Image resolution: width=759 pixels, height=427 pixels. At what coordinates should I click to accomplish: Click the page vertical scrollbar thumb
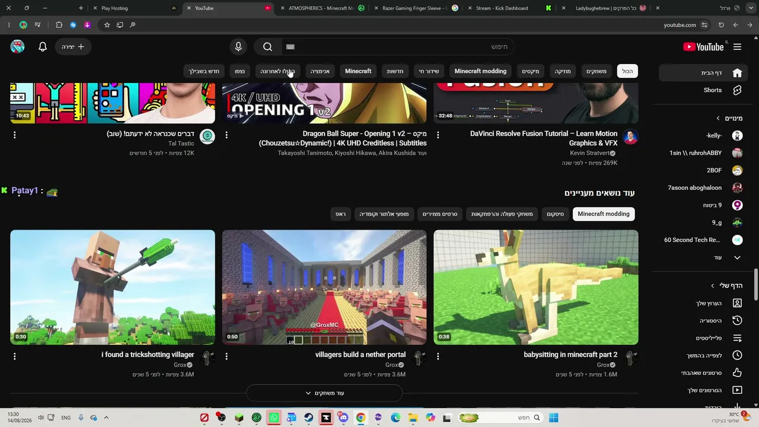(755, 285)
